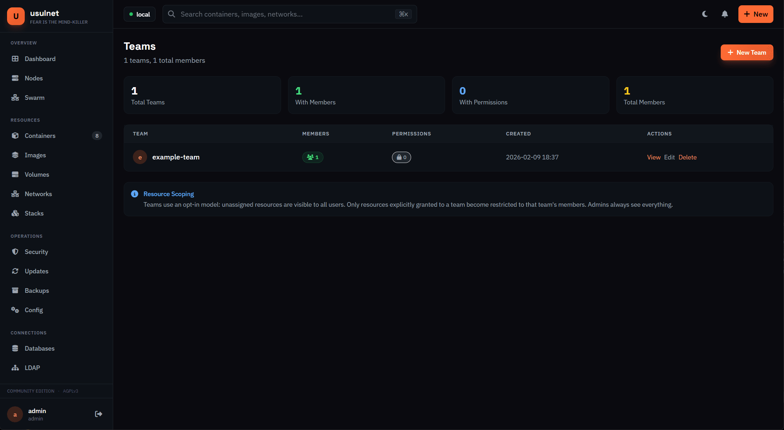The height and width of the screenshot is (430, 784).
Task: Click the notification bell icon
Action: [x=725, y=14]
